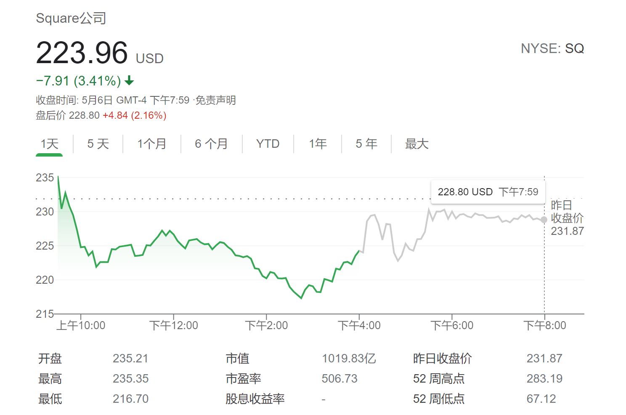Screen dimensions: 626x415
Task: Click the 228.80 USD price tooltip
Action: click(x=487, y=192)
